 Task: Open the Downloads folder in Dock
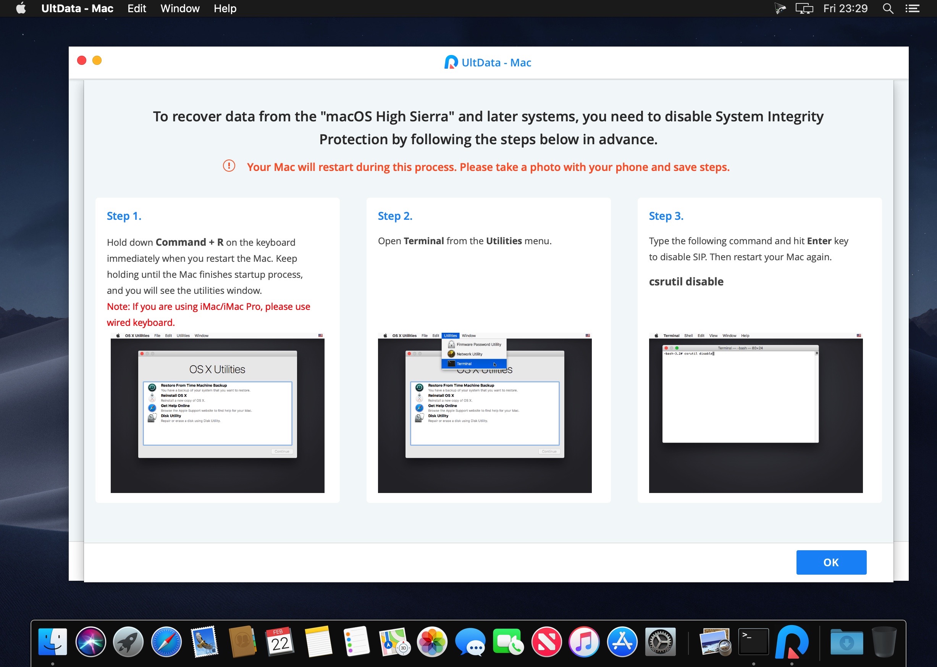(x=846, y=641)
